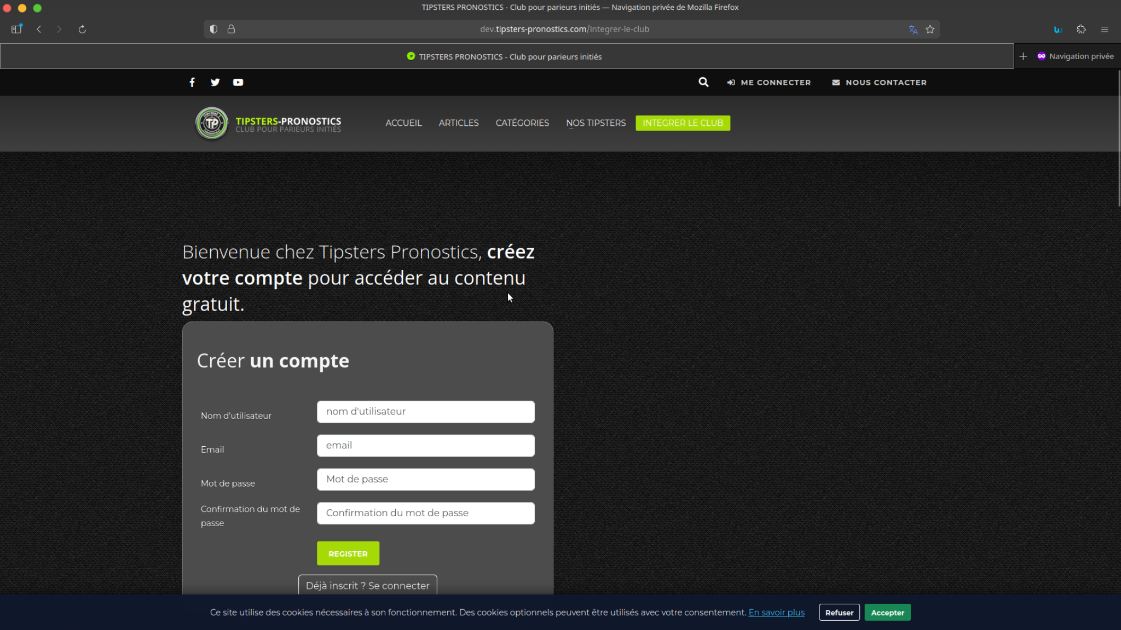Expand the Nos Tipsters dropdown
This screenshot has width=1121, height=630.
pos(596,123)
